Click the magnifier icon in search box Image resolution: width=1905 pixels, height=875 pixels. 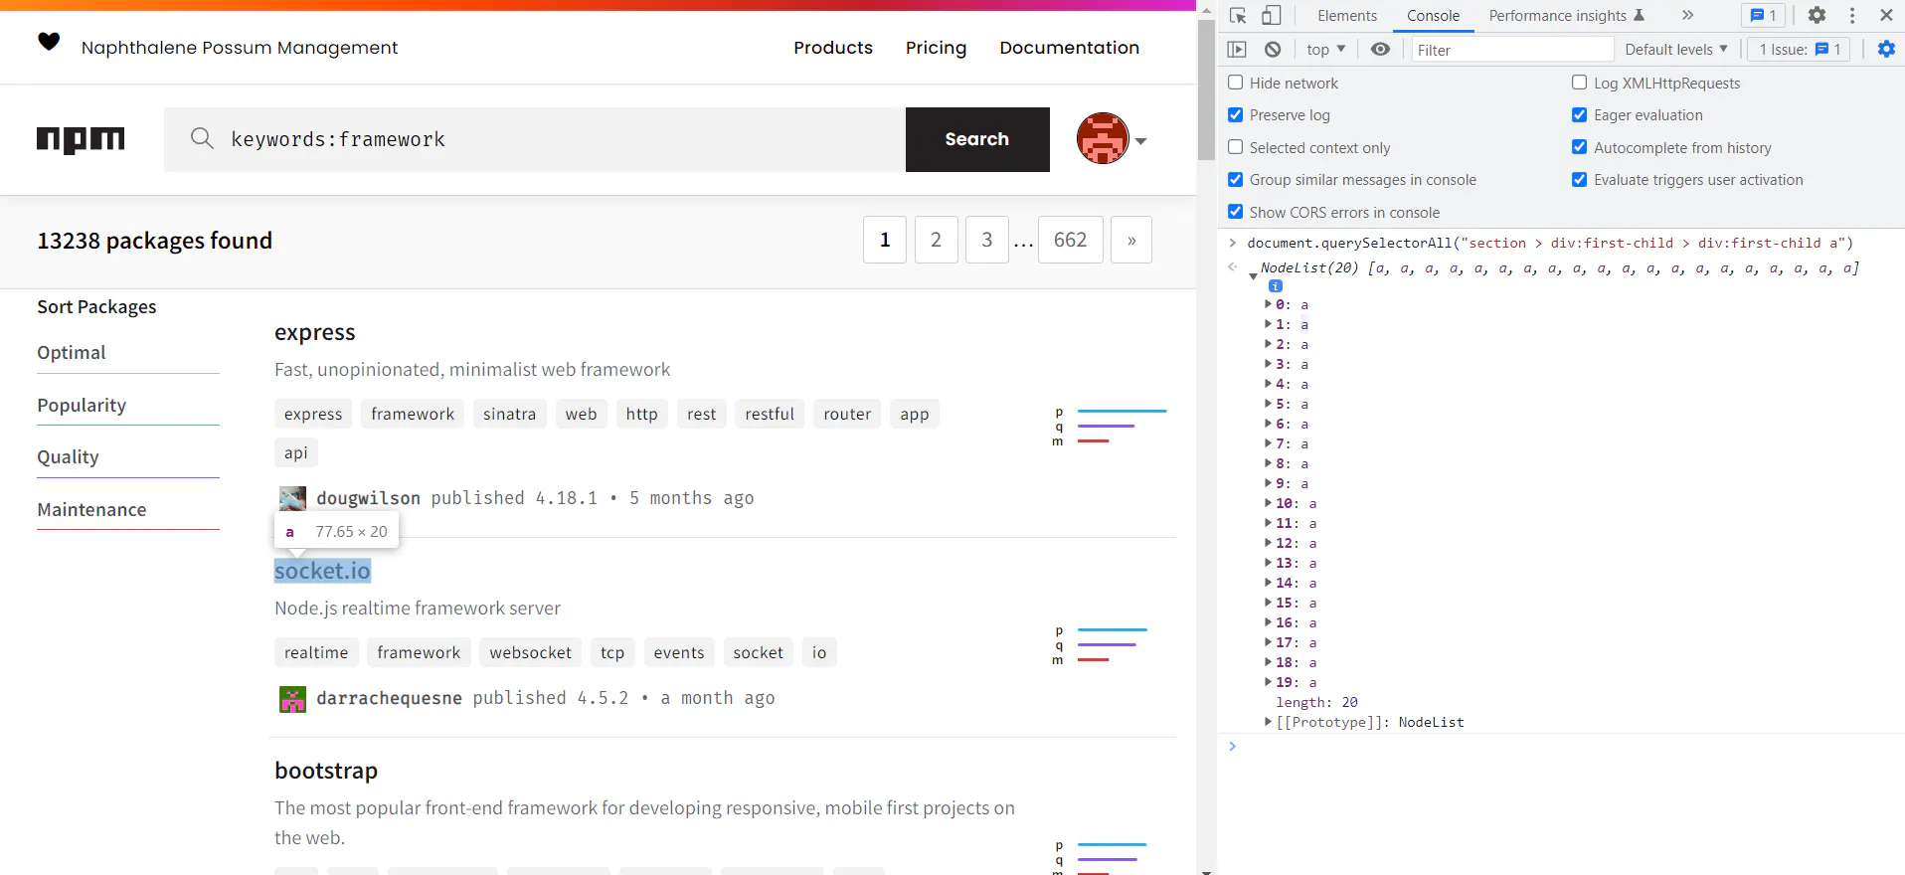pyautogui.click(x=202, y=138)
